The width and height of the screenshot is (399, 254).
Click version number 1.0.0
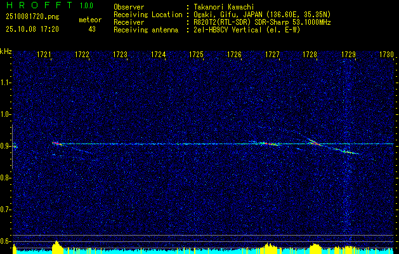[86, 5]
